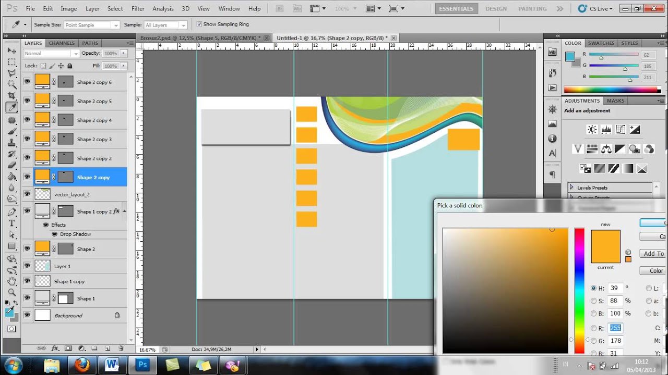The width and height of the screenshot is (668, 375).
Task: Select the Paint Bucket tool
Action: point(12,177)
